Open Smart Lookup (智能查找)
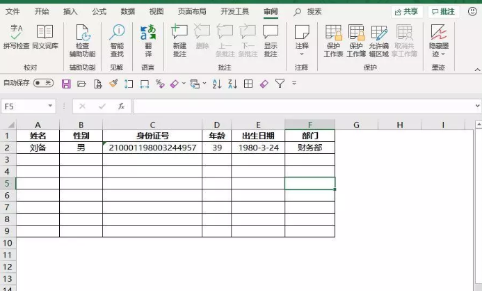 pyautogui.click(x=117, y=41)
